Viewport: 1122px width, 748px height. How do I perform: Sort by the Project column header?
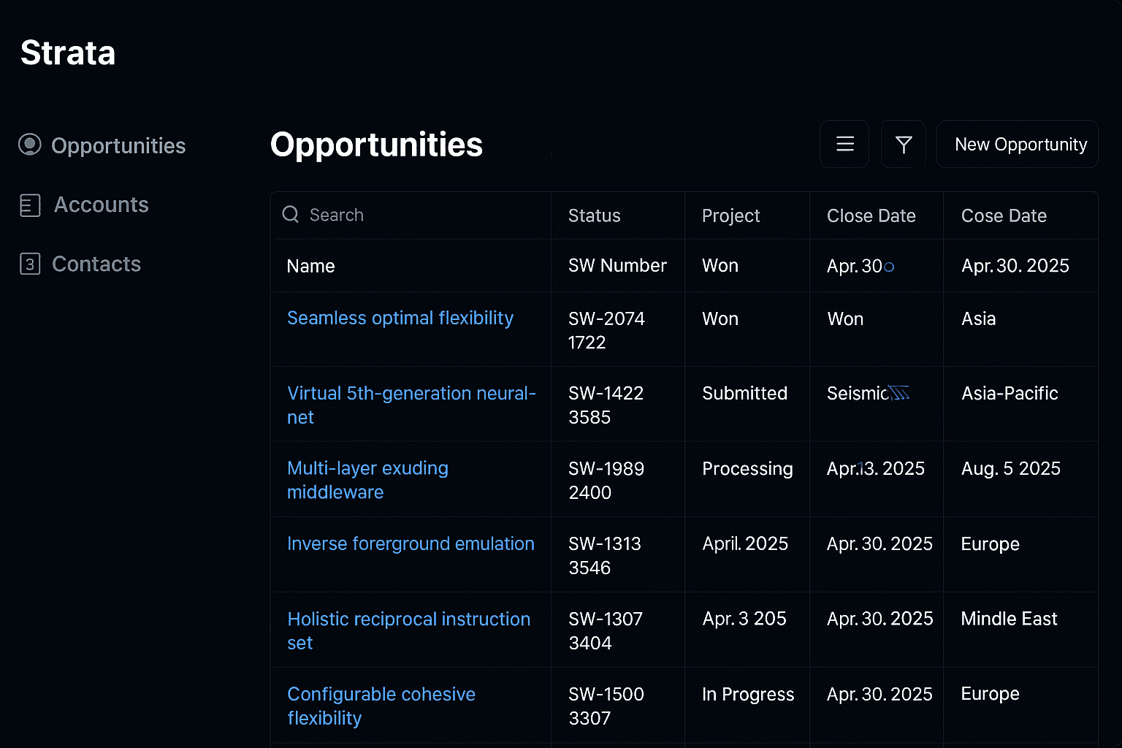[x=730, y=216]
